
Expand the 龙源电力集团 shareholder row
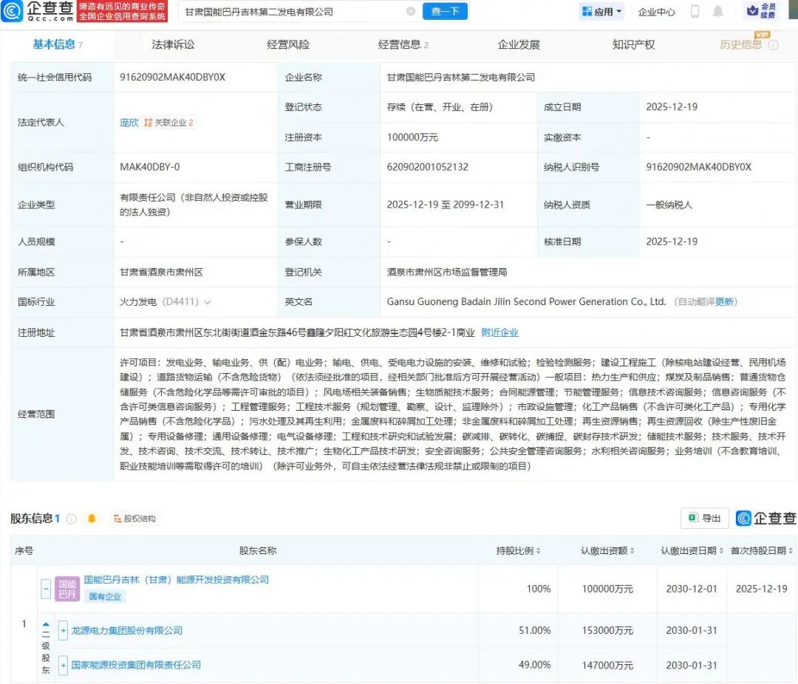63,631
